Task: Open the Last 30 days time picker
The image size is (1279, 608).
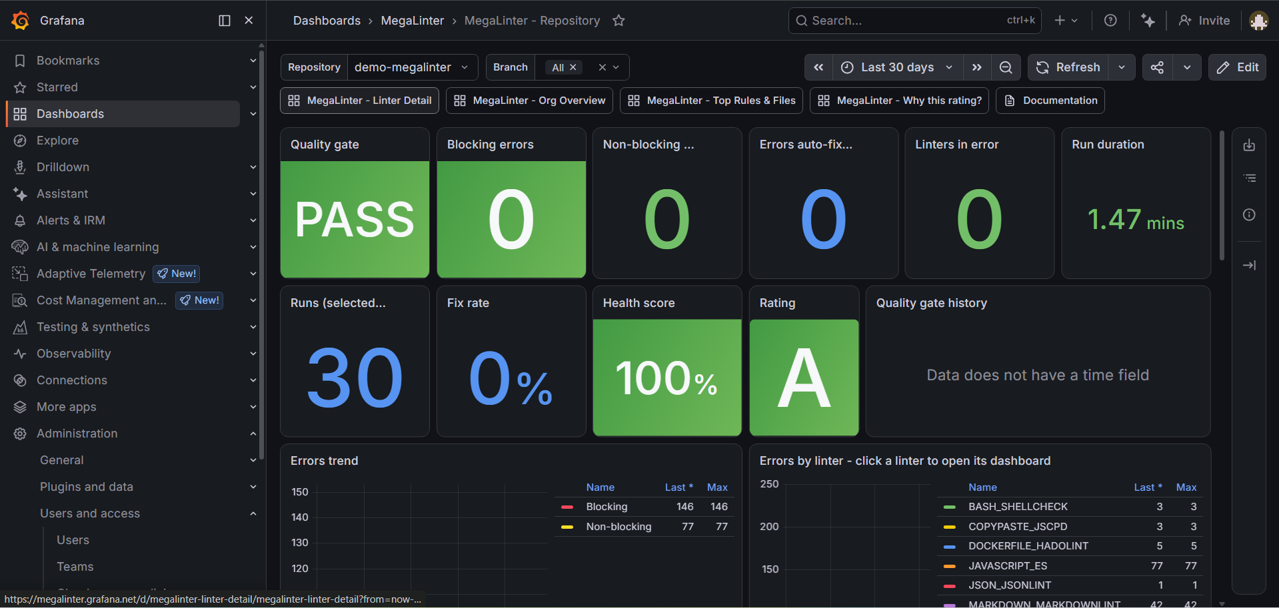Action: [x=897, y=67]
